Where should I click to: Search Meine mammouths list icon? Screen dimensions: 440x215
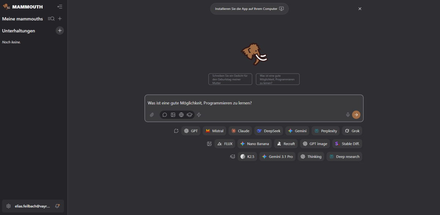tap(51, 19)
